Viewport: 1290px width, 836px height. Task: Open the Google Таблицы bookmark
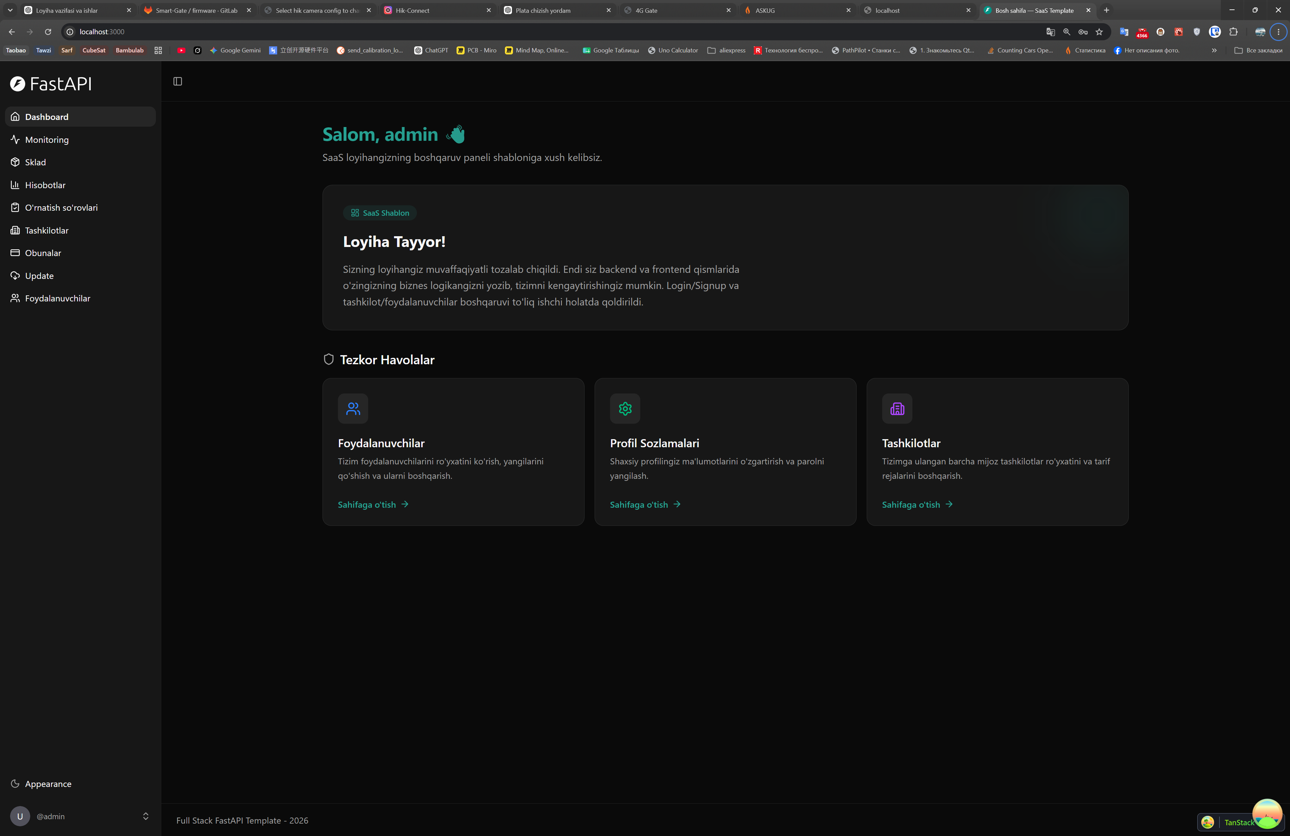[x=611, y=50]
